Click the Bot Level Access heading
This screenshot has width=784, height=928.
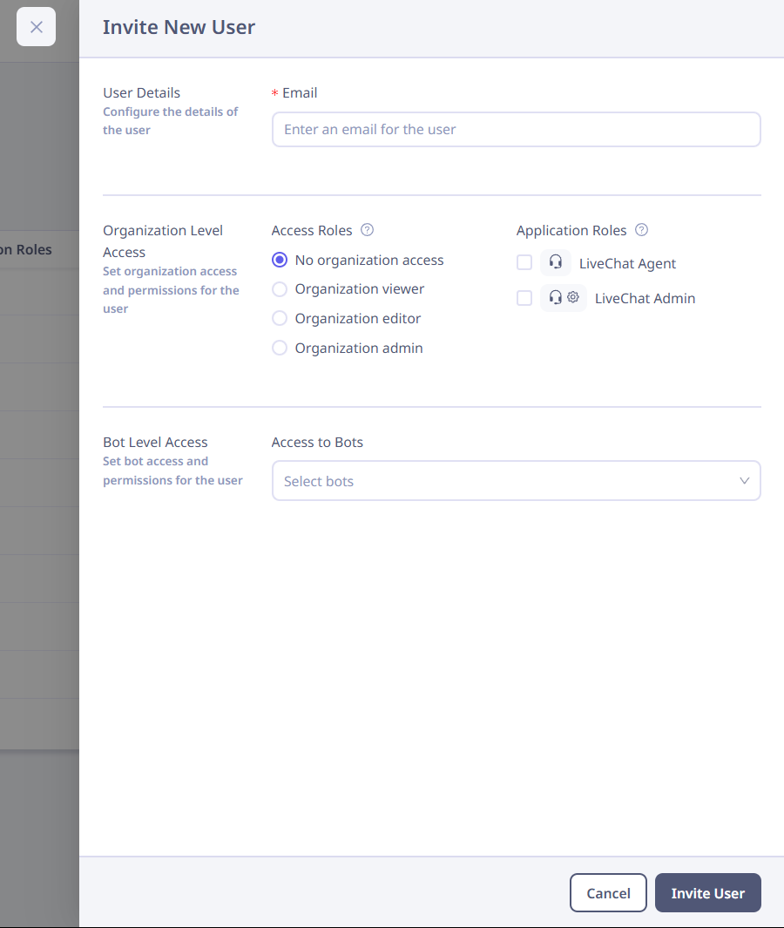click(155, 442)
